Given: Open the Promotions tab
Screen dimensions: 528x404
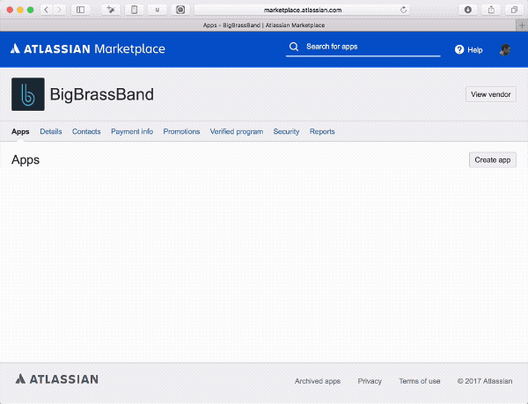Looking at the screenshot, I should 181,132.
